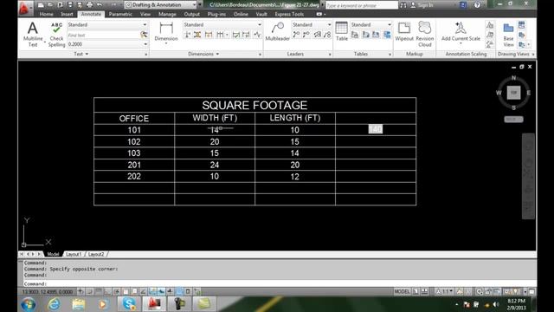Viewport: 554px width, 312px height.
Task: Click Add Current Scale icon
Action: click(x=461, y=32)
